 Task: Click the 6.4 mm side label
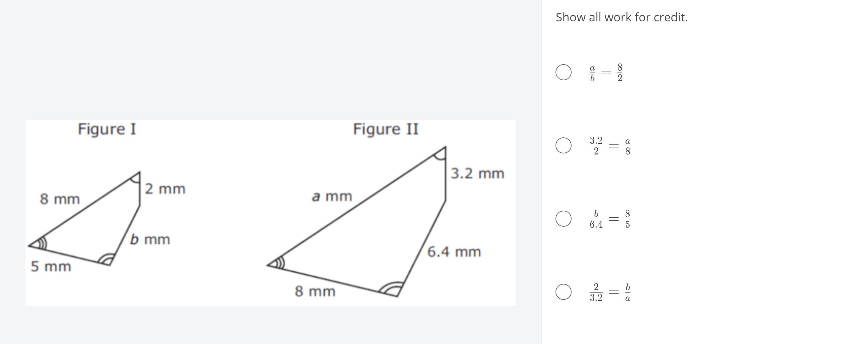tap(454, 252)
